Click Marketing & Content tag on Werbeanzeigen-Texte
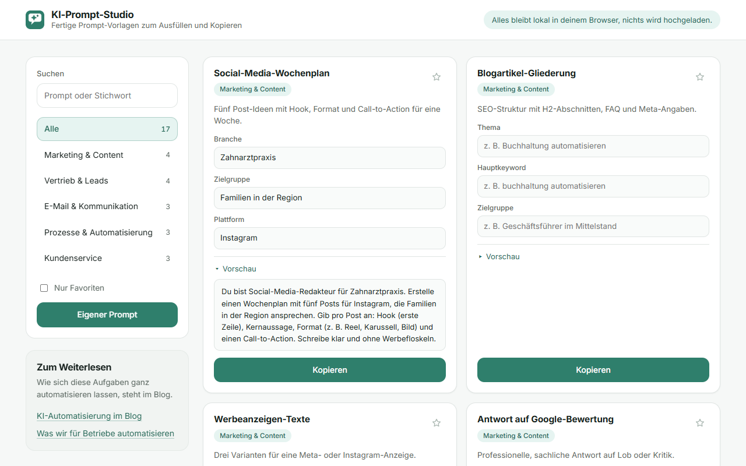 pyautogui.click(x=252, y=436)
